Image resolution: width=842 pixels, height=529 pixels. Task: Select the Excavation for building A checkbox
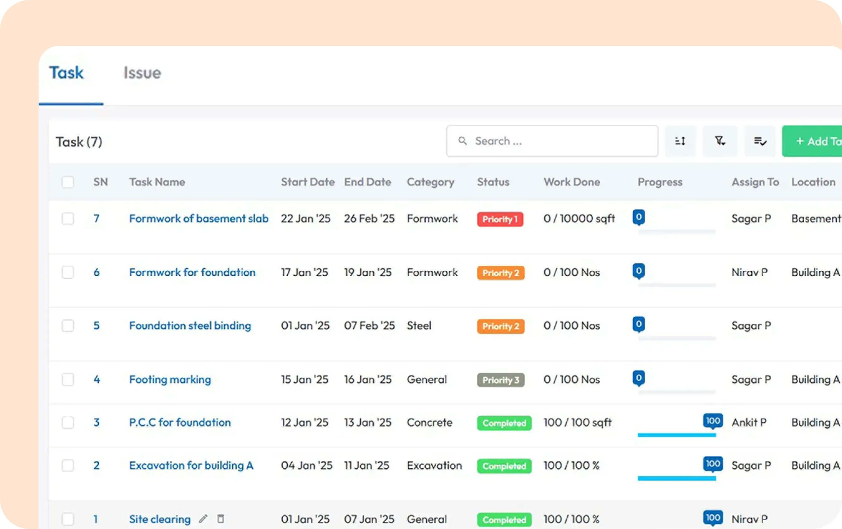(68, 466)
